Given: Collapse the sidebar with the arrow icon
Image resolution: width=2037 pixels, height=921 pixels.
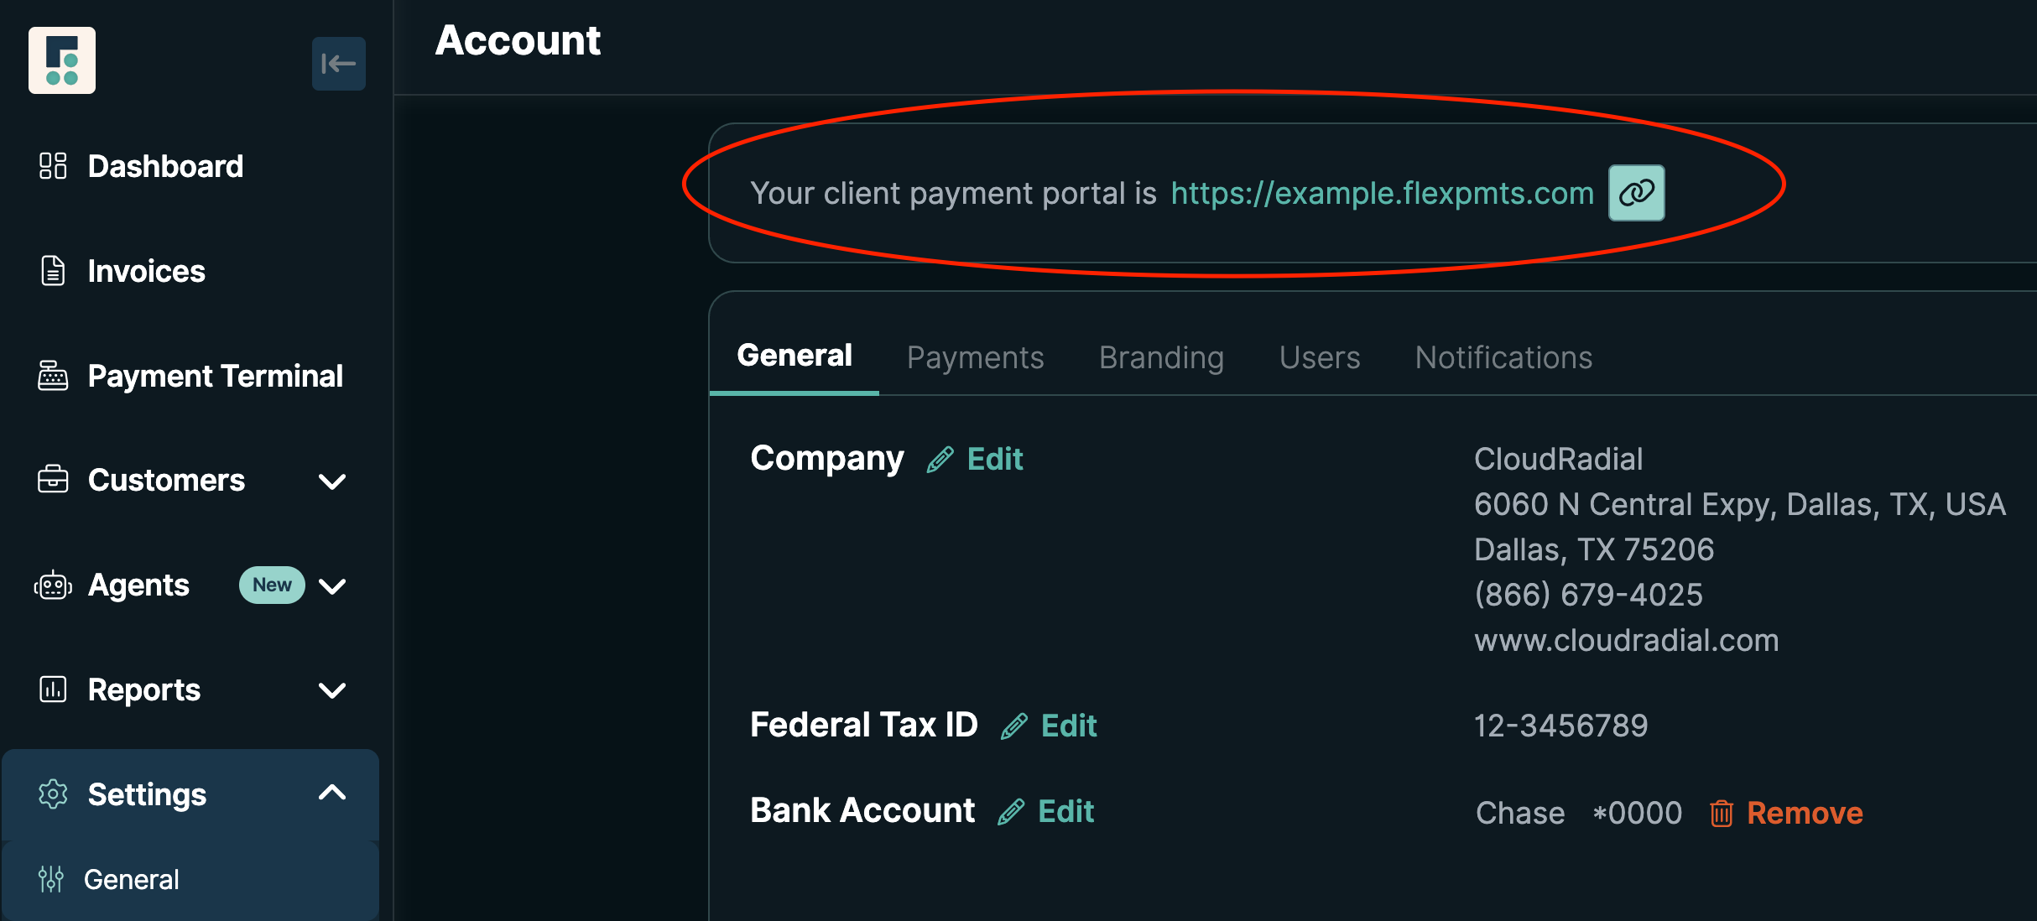Looking at the screenshot, I should click(338, 64).
